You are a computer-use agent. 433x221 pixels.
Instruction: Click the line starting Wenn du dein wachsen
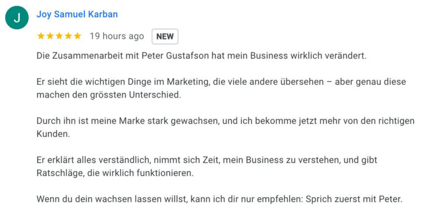click(x=219, y=199)
